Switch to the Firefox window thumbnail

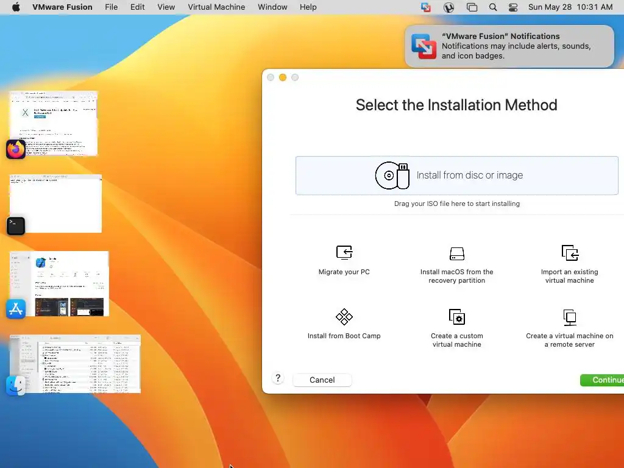(x=54, y=123)
